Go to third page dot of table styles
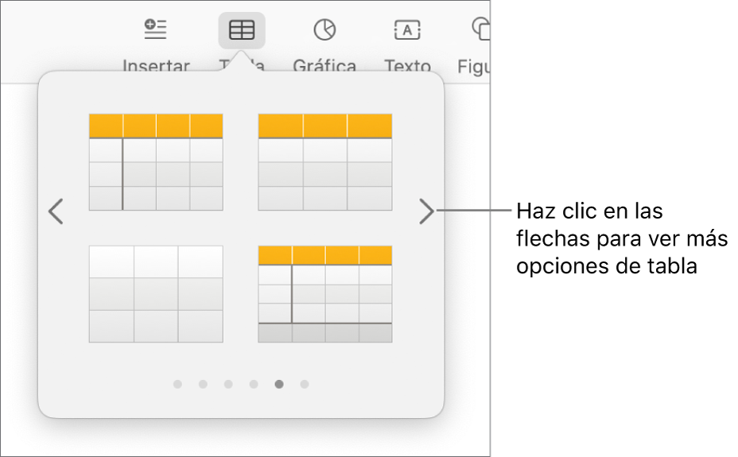This screenshot has width=738, height=457. (228, 384)
